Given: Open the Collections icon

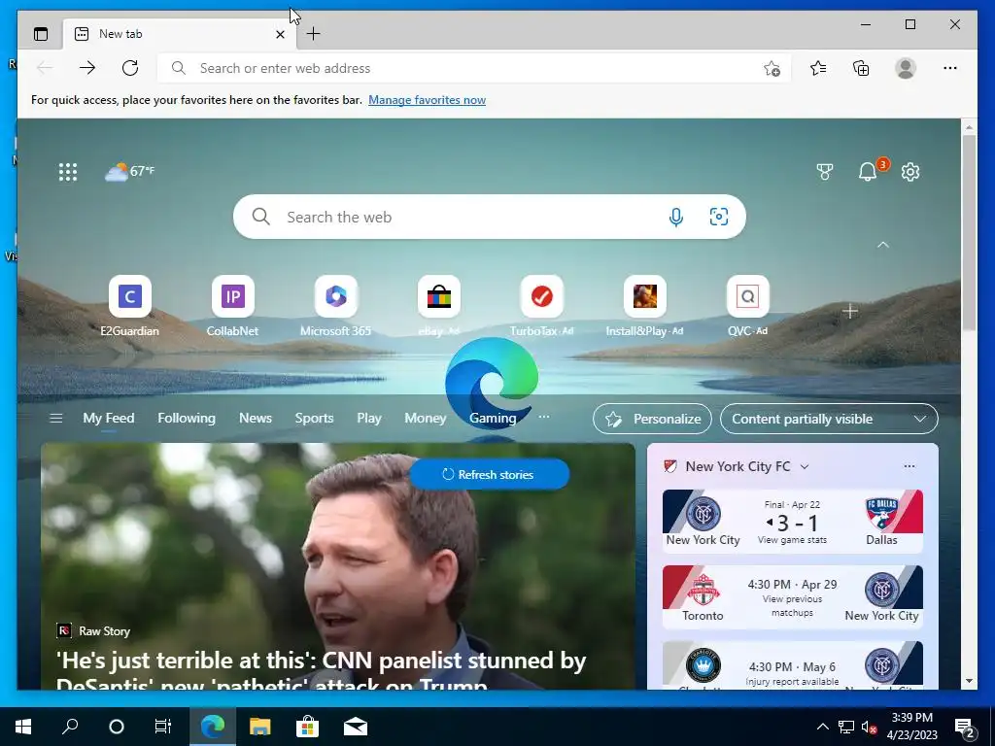Looking at the screenshot, I should [861, 68].
